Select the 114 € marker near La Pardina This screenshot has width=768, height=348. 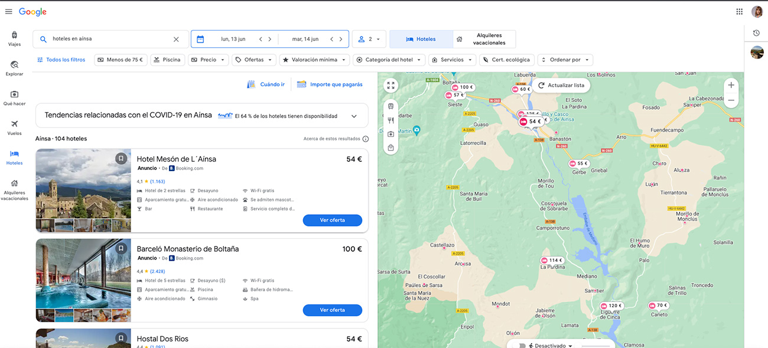tap(552, 260)
